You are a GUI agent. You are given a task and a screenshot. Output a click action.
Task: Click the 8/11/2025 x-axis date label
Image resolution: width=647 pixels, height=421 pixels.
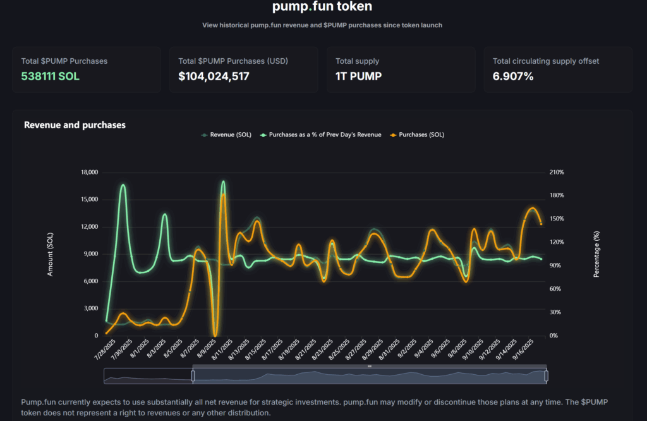pos(222,349)
